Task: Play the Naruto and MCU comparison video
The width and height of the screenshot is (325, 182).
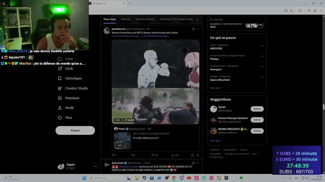Action: click(x=155, y=82)
